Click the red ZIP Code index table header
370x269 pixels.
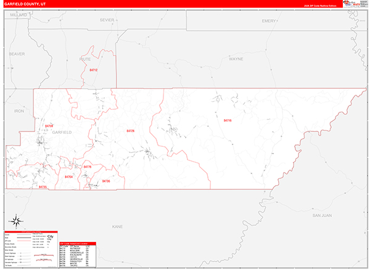(78, 244)
